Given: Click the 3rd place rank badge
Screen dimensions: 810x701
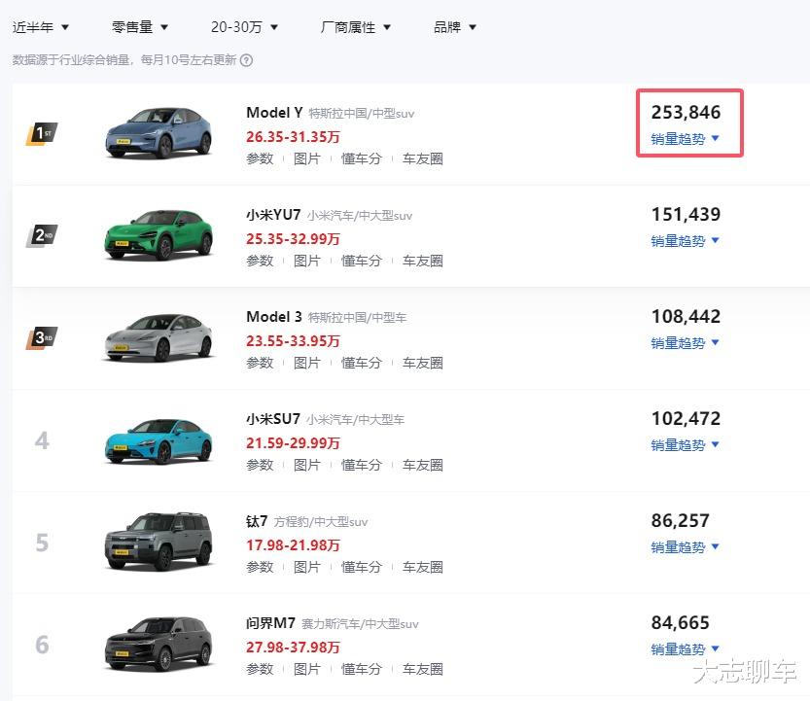Looking at the screenshot, I should click(42, 337).
